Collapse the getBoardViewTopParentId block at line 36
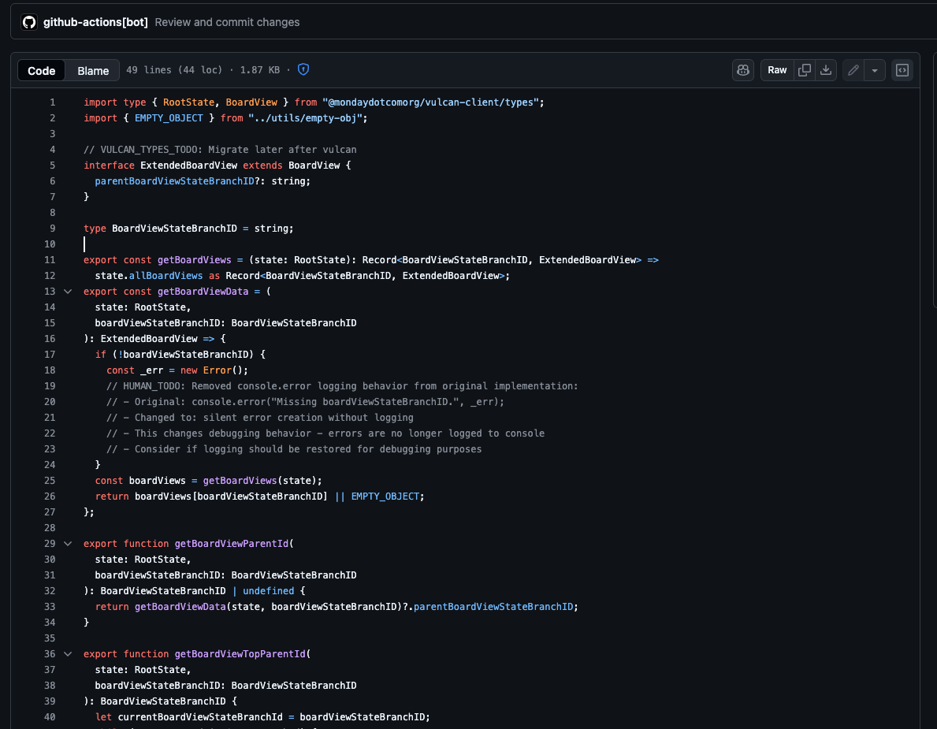Viewport: 937px width, 729px height. coord(68,654)
